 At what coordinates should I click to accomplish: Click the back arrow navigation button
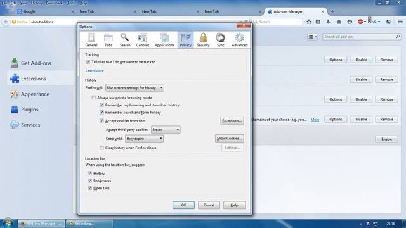point(6,22)
